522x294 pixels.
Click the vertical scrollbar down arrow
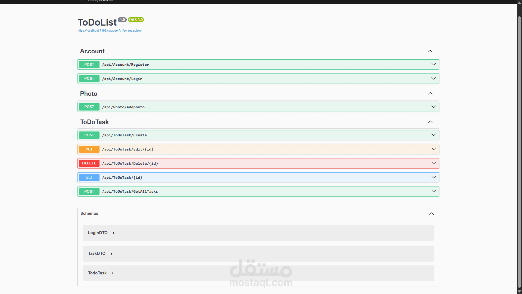point(519,291)
